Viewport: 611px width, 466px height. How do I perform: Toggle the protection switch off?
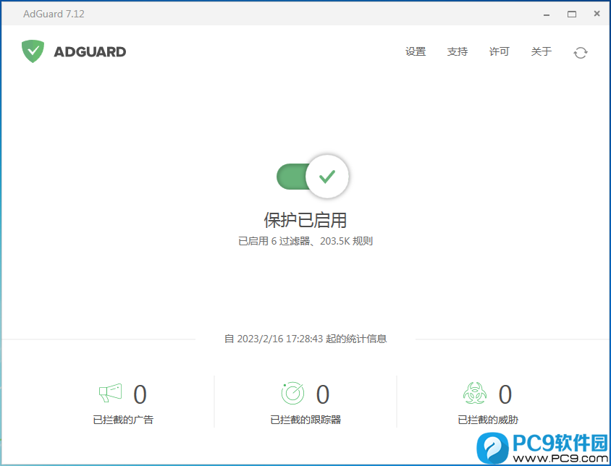coord(313,177)
